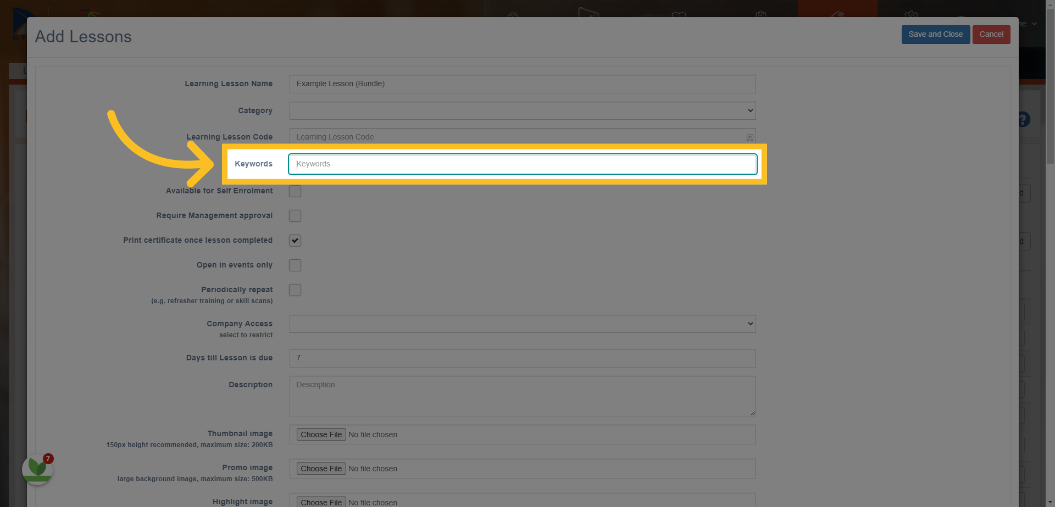Viewport: 1055px width, 507px height.
Task: Choose File for Highlight image
Action: pyautogui.click(x=321, y=502)
